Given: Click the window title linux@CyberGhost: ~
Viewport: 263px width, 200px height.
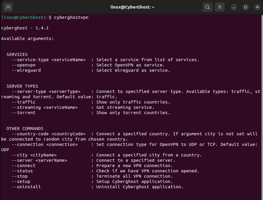Looking at the screenshot, I should point(132,7).
